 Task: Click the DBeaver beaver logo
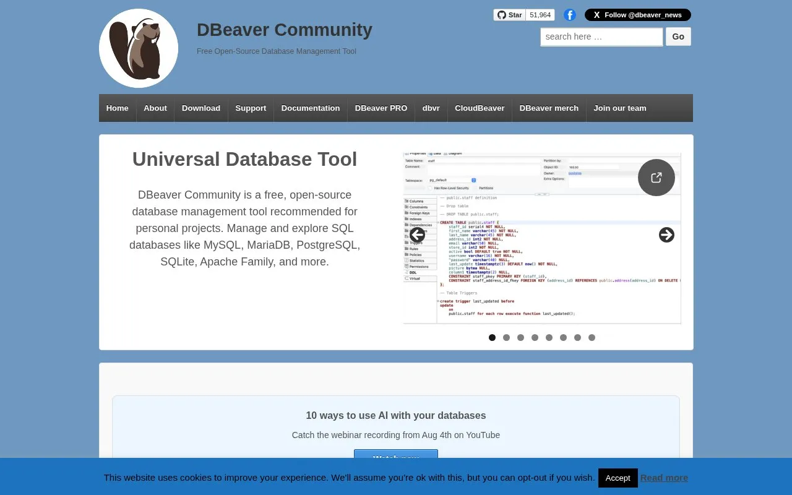[139, 48]
